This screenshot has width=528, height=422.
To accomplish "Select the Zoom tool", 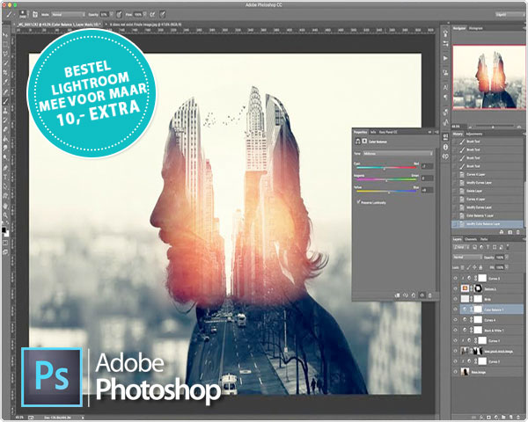I will pyautogui.click(x=5, y=215).
